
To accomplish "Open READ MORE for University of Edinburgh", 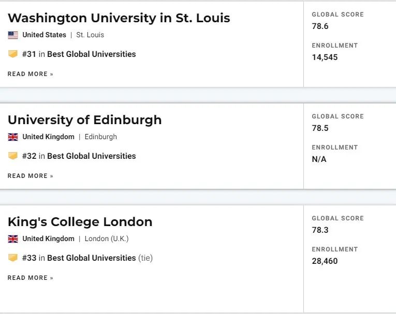I will click(31, 176).
